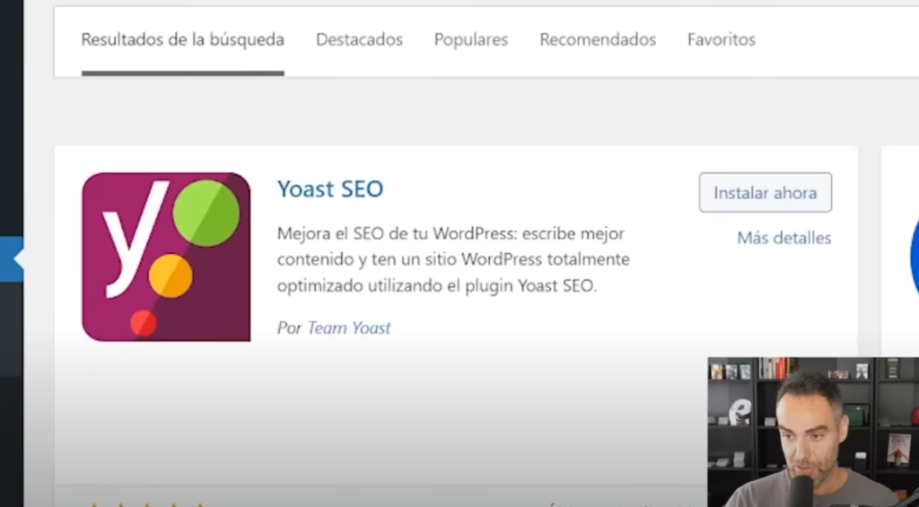The height and width of the screenshot is (507, 919).
Task: Switch to the Populares tab
Action: (471, 39)
